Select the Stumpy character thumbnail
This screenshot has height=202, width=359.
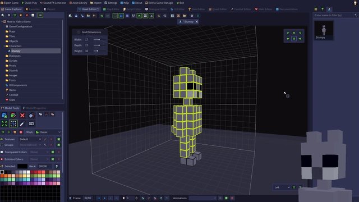[x=324, y=30]
